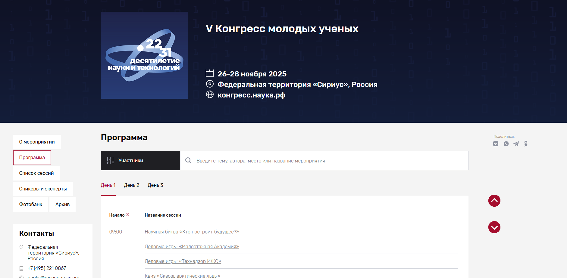
Task: Share the page via Telegram icon
Action: (x=516, y=144)
